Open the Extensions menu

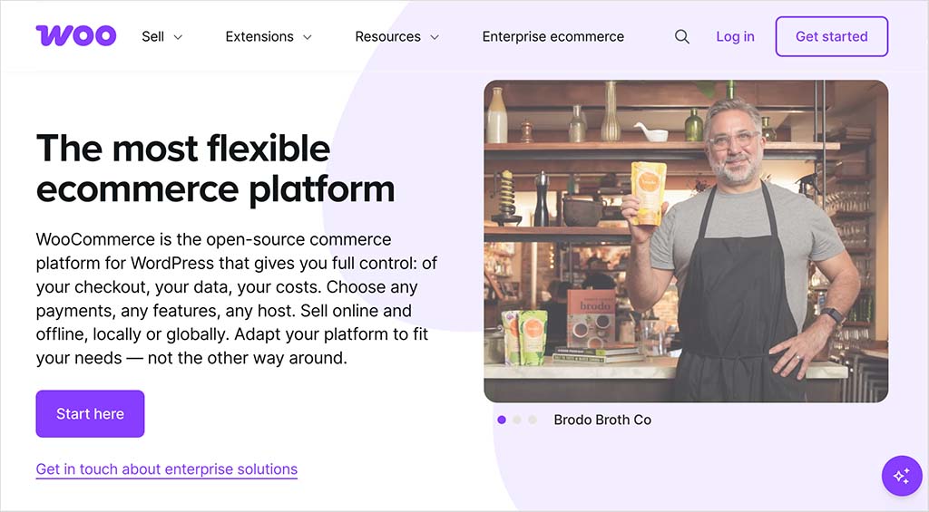[259, 36]
